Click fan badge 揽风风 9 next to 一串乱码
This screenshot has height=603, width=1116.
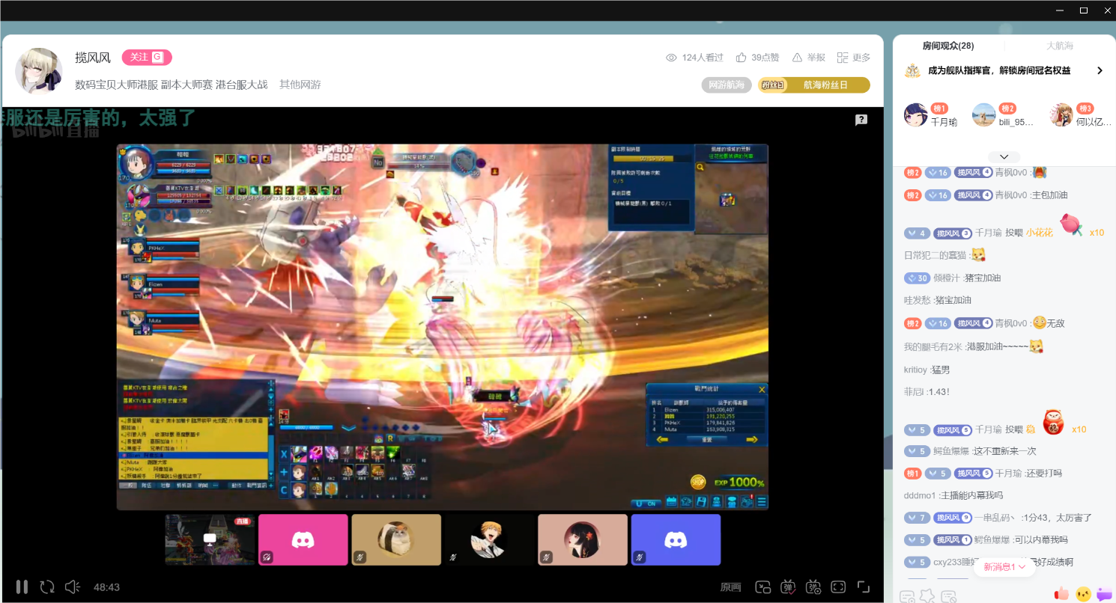953,518
